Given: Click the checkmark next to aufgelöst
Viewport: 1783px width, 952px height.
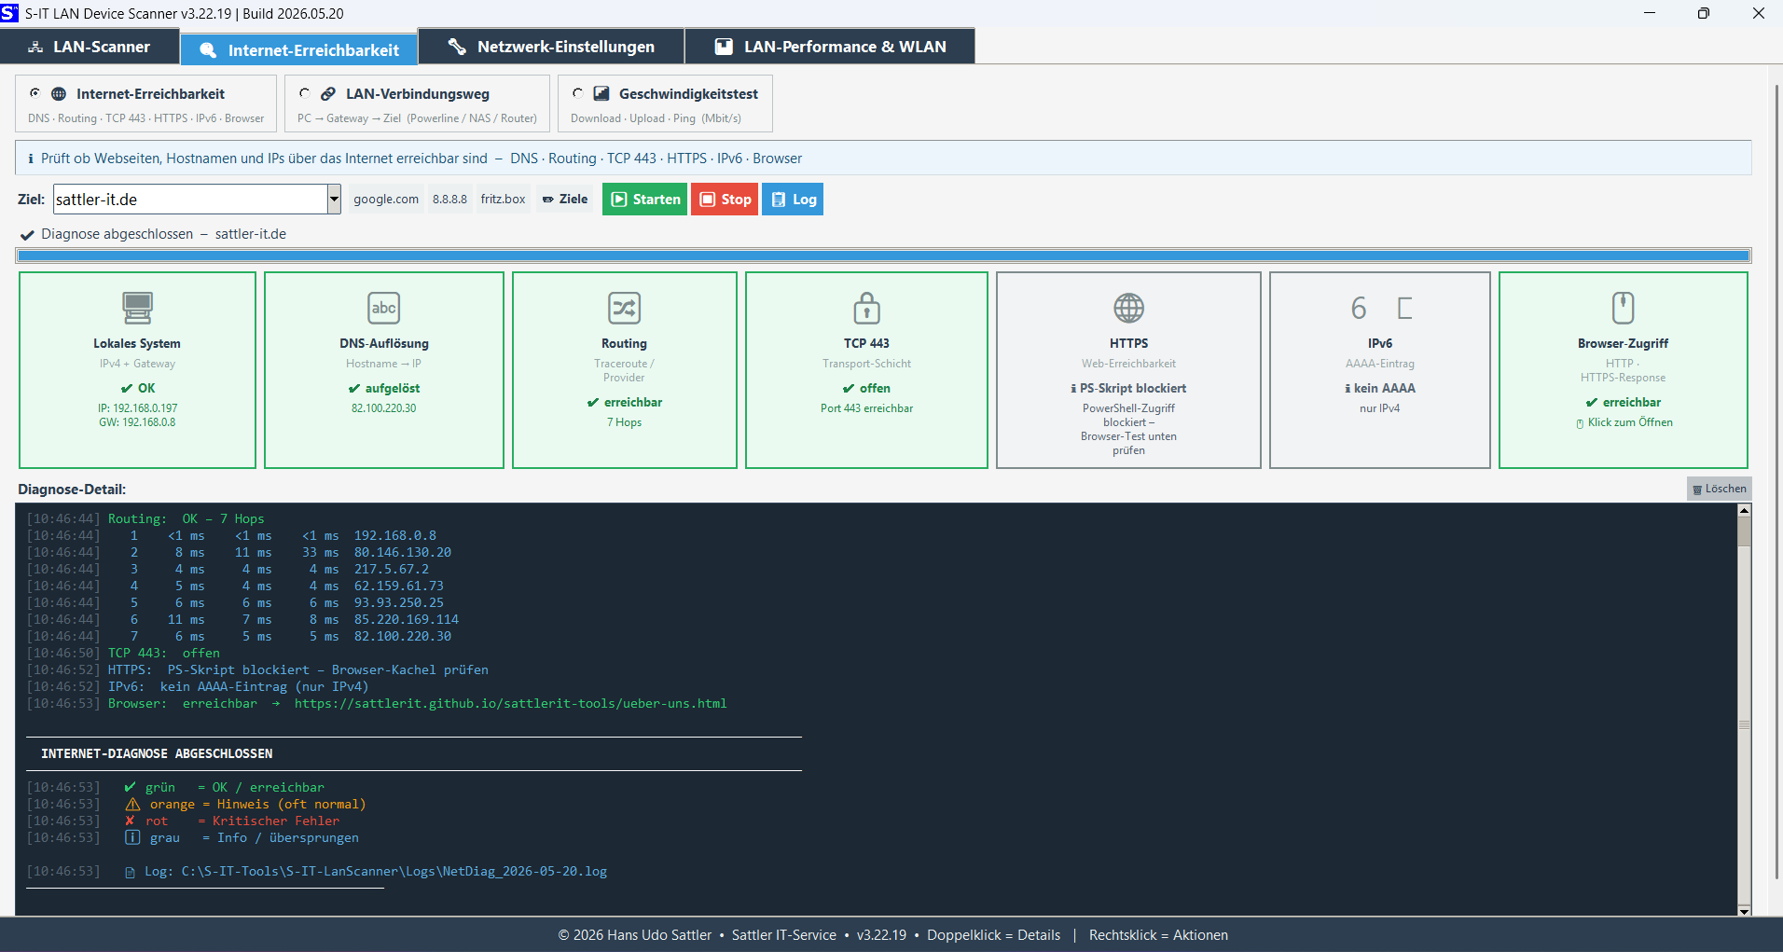Looking at the screenshot, I should pyautogui.click(x=353, y=389).
